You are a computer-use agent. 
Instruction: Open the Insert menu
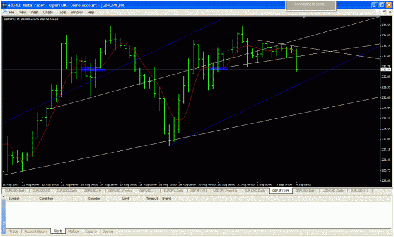point(35,12)
